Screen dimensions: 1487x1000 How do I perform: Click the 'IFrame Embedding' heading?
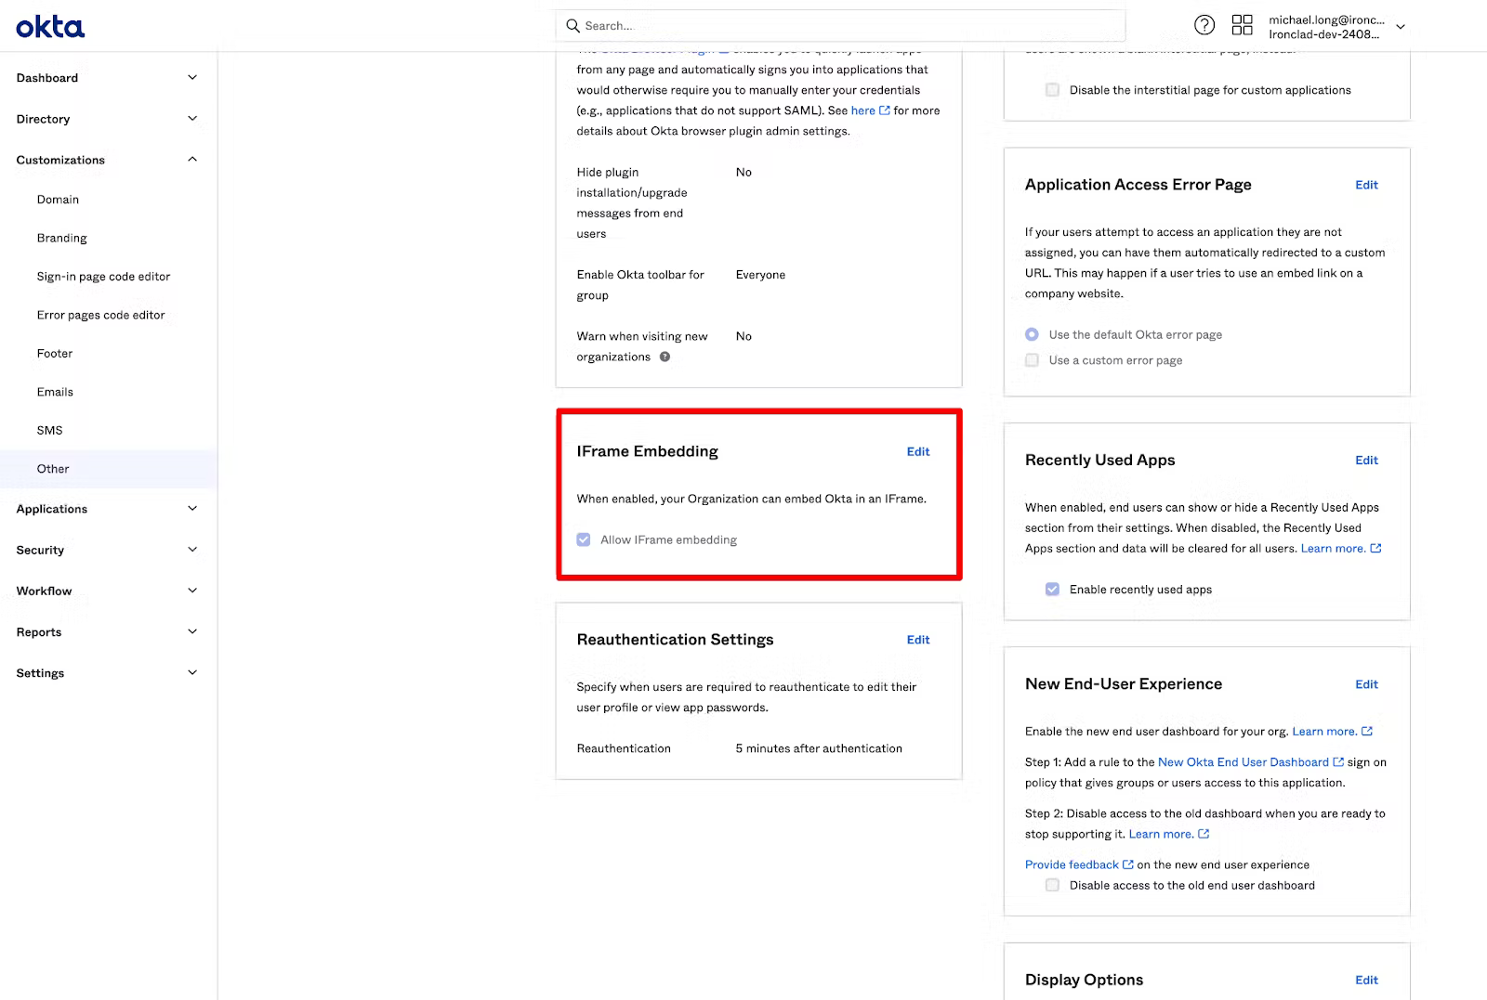pyautogui.click(x=647, y=451)
